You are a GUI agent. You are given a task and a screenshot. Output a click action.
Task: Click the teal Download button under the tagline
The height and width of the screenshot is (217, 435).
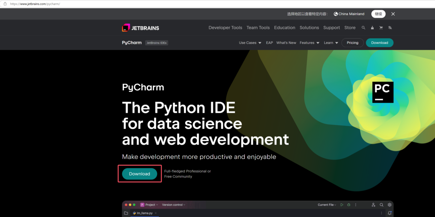click(139, 174)
